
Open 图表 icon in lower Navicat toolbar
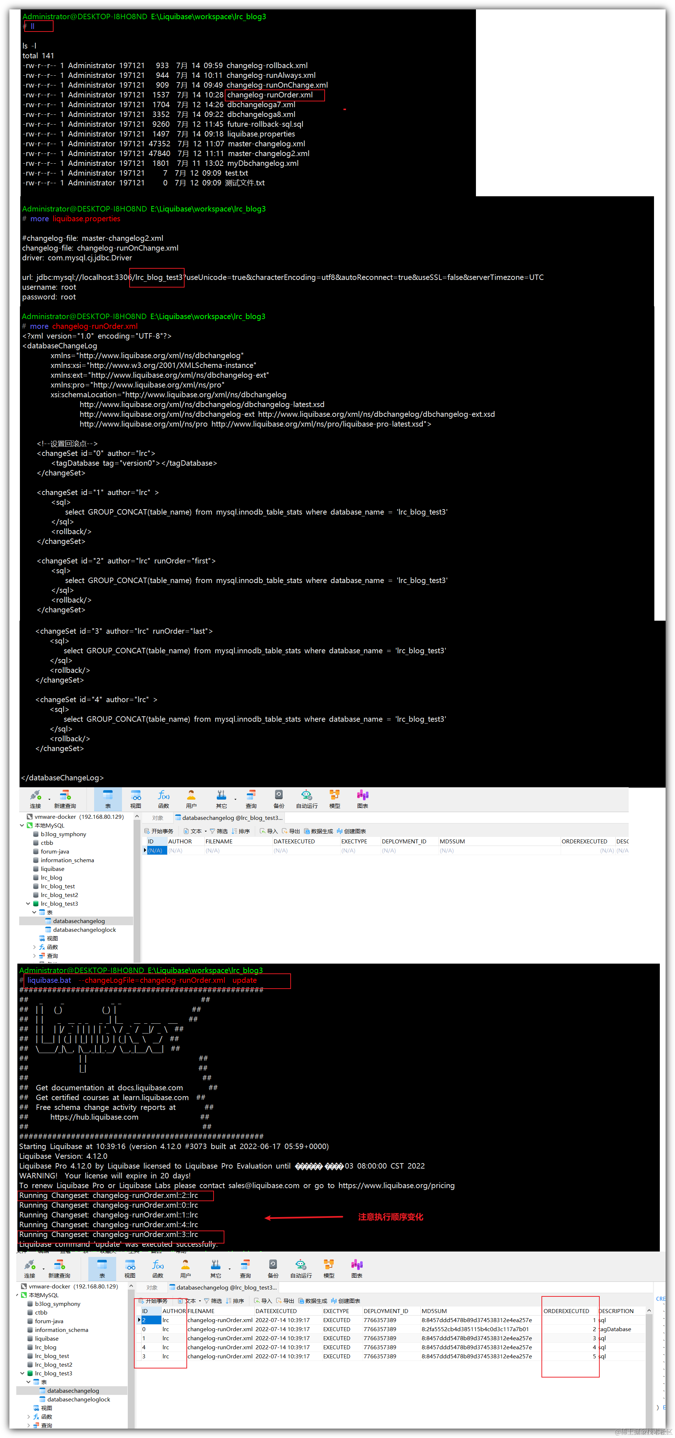(357, 1268)
